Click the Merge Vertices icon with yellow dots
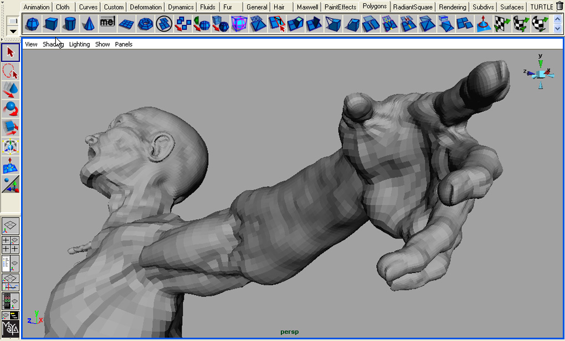Image resolution: width=565 pixels, height=341 pixels. coord(389,24)
